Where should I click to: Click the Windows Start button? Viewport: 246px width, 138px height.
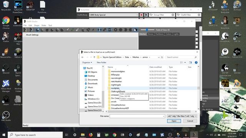tap(3, 135)
